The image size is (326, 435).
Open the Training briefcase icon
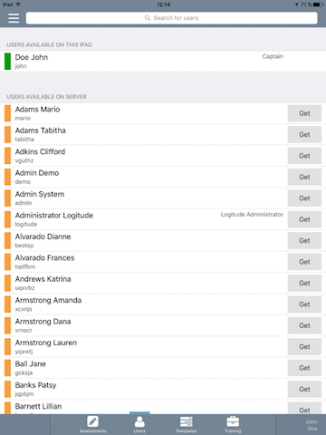coord(233,421)
